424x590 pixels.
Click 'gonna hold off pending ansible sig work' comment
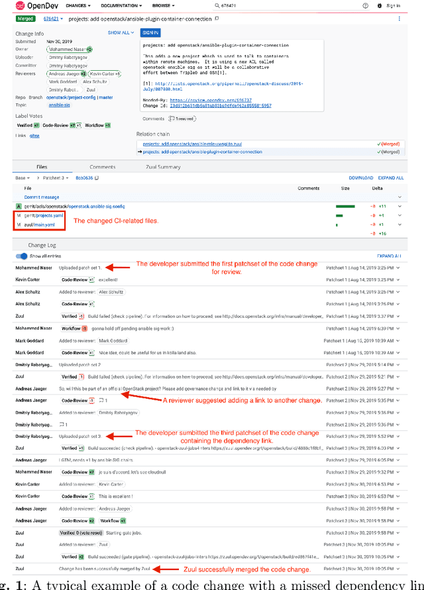(x=132, y=328)
